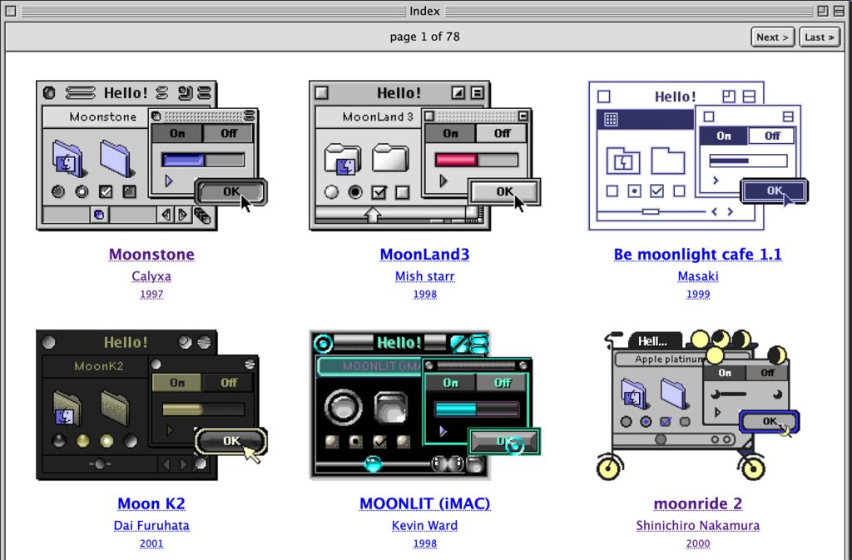Screen dimensions: 852x560
Task: Select the filled radio button in MoonLand3 preview
Action: (355, 192)
